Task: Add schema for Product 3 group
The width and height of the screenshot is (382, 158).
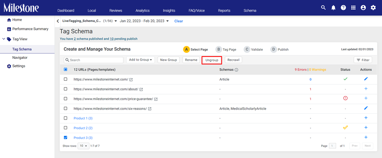Action: pos(366,137)
